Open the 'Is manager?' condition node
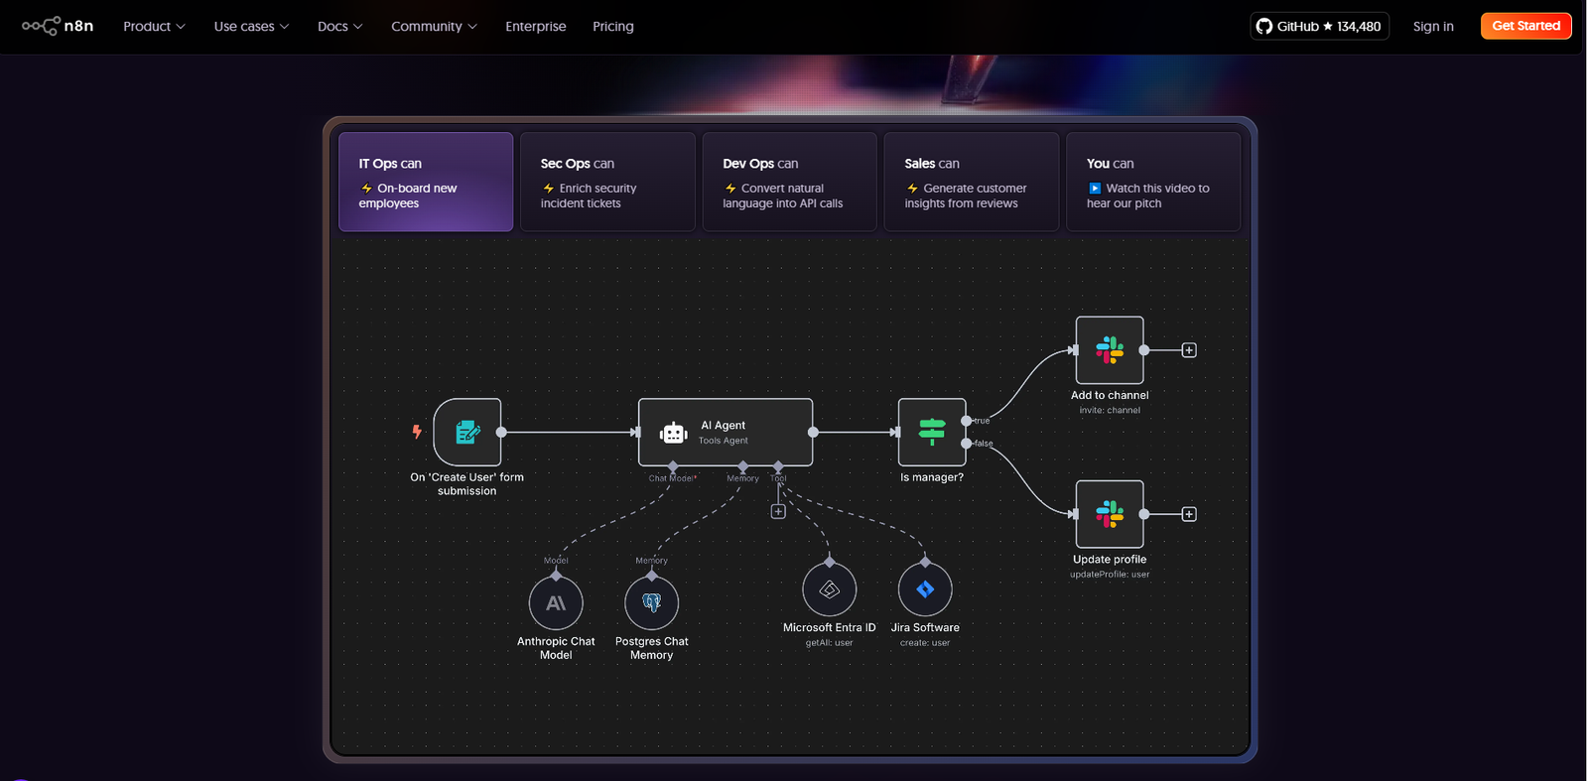This screenshot has height=781, width=1588. click(931, 433)
